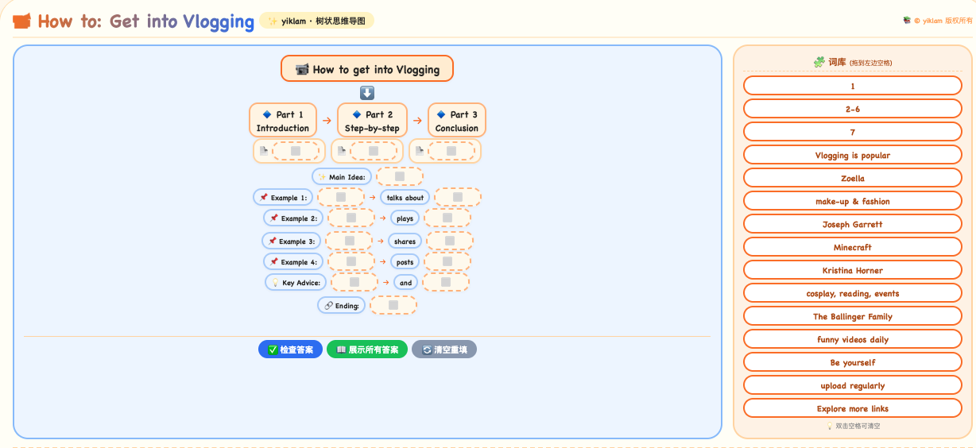Click the 'posts' connector label
The image size is (976, 448).
pyautogui.click(x=405, y=262)
